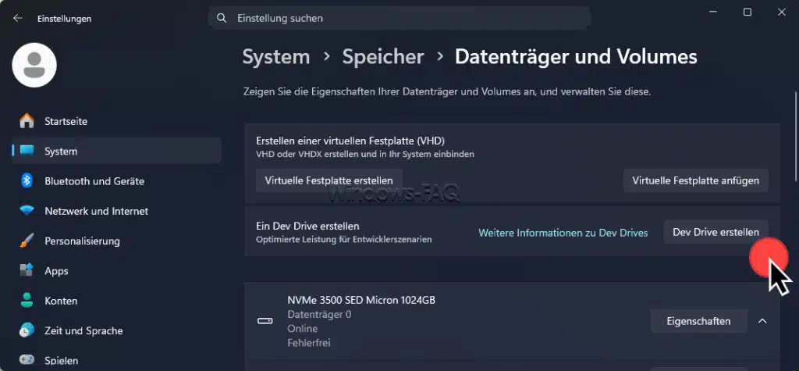Click the Personalisierung paintbrush icon

coord(27,241)
